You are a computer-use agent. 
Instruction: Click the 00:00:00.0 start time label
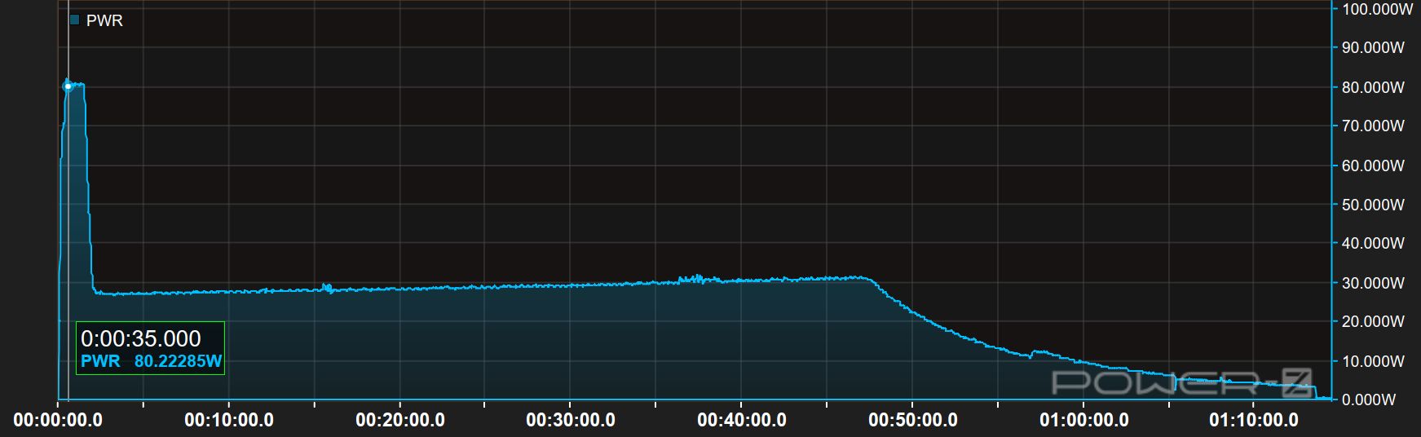[58, 421]
